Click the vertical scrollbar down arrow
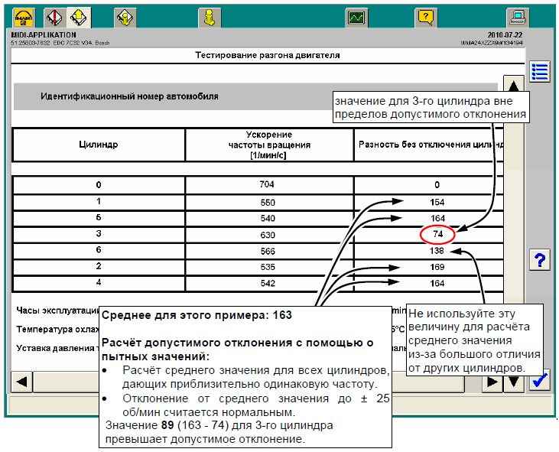Screen dimensions: 559x452 tap(513, 382)
